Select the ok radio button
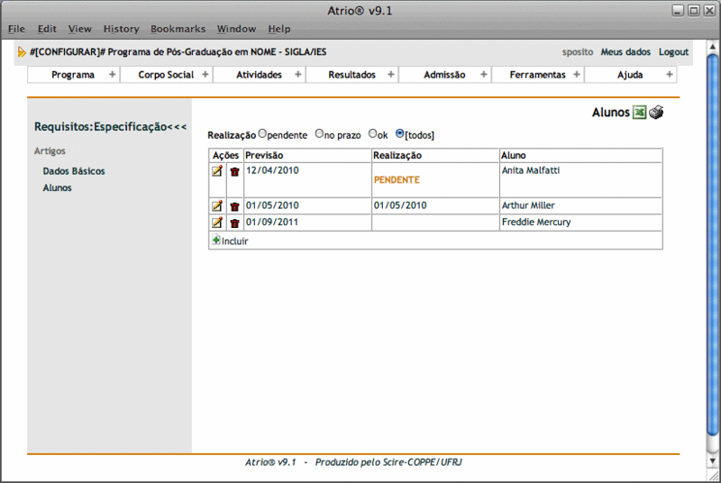 (372, 133)
